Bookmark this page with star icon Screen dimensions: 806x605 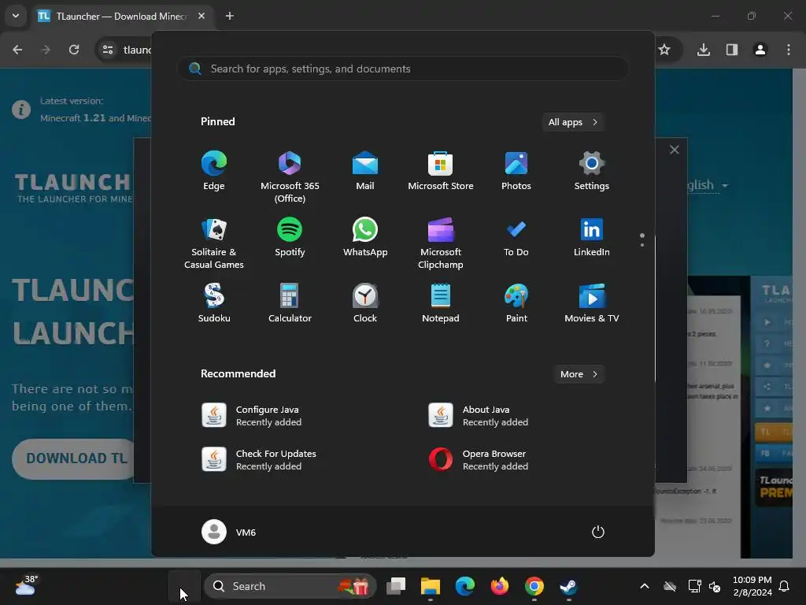pyautogui.click(x=664, y=50)
